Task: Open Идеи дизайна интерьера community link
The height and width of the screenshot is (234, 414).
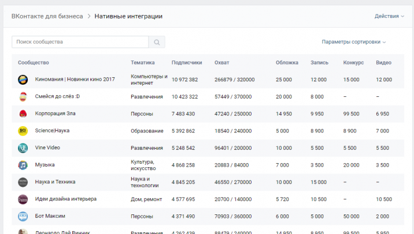Action: (66, 199)
